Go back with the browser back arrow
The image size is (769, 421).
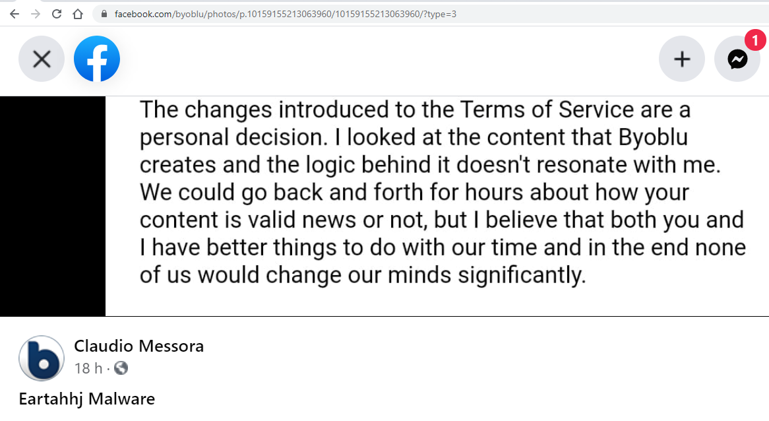pos(15,14)
